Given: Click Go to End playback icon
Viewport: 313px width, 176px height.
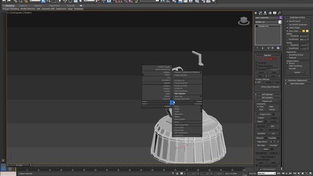Looking at the screenshot, I should (294, 174).
